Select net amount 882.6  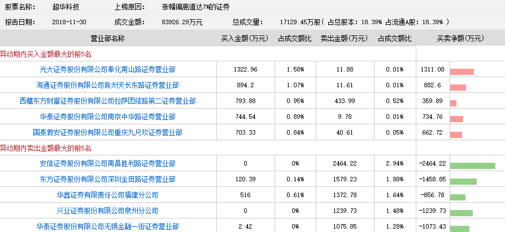(433, 86)
